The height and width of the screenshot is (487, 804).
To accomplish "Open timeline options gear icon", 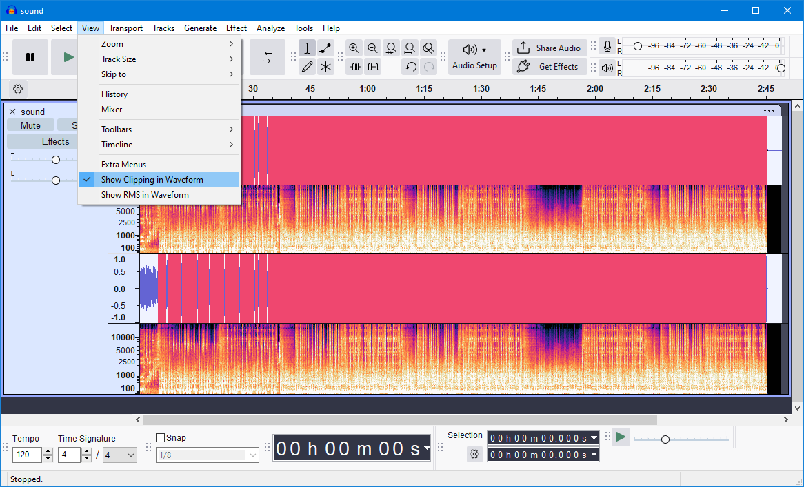I will (19, 89).
